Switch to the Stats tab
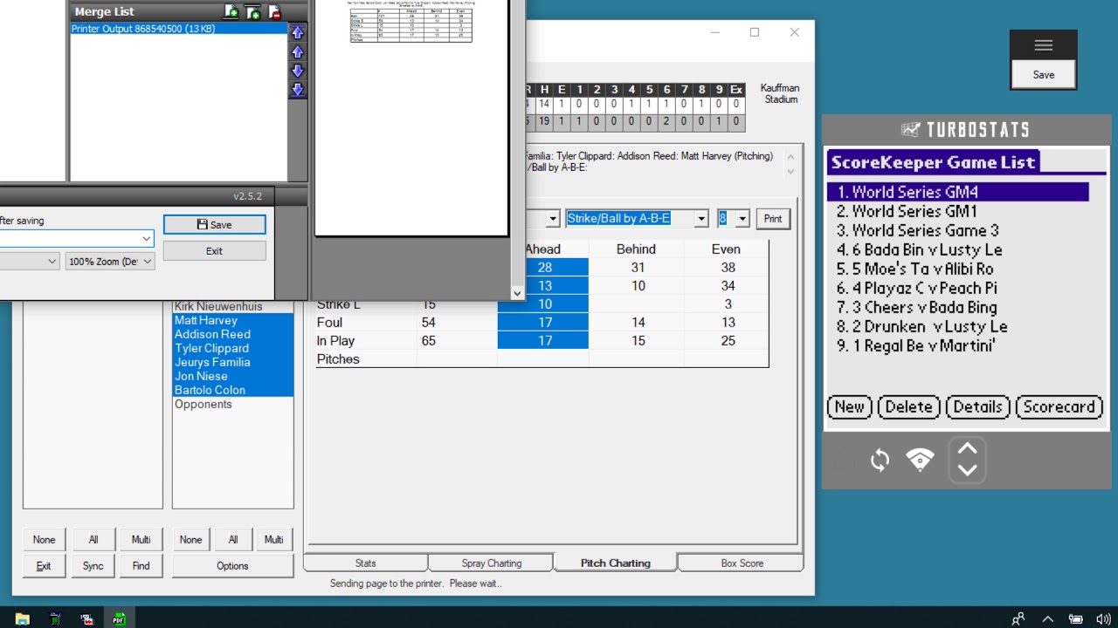The width and height of the screenshot is (1118, 628). pos(365,563)
